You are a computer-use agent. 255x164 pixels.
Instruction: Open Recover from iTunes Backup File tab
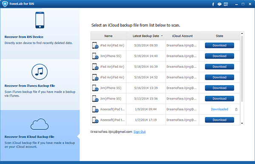(40, 84)
